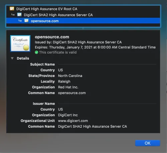Click the large Certificate Standard thumbnail image
Image resolution: width=167 pixels, height=153 pixels.
tap(20, 44)
